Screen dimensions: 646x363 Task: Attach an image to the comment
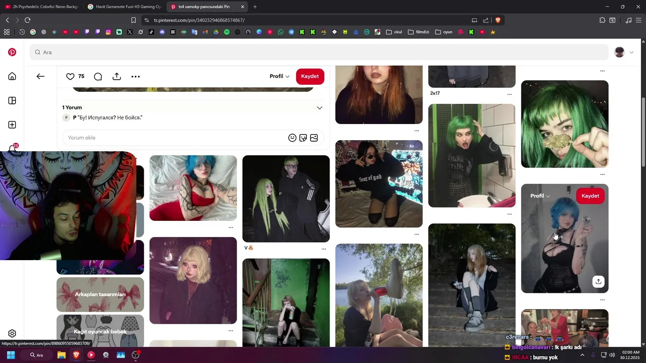(x=314, y=138)
